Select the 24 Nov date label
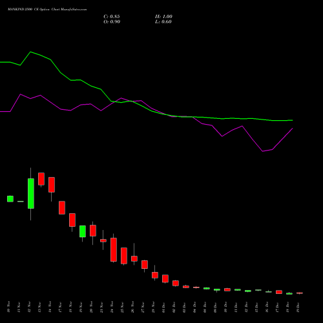The width and height of the screenshot is (323, 323). click(112, 307)
